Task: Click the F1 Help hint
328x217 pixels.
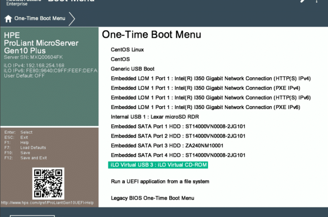Action: (x=16, y=143)
